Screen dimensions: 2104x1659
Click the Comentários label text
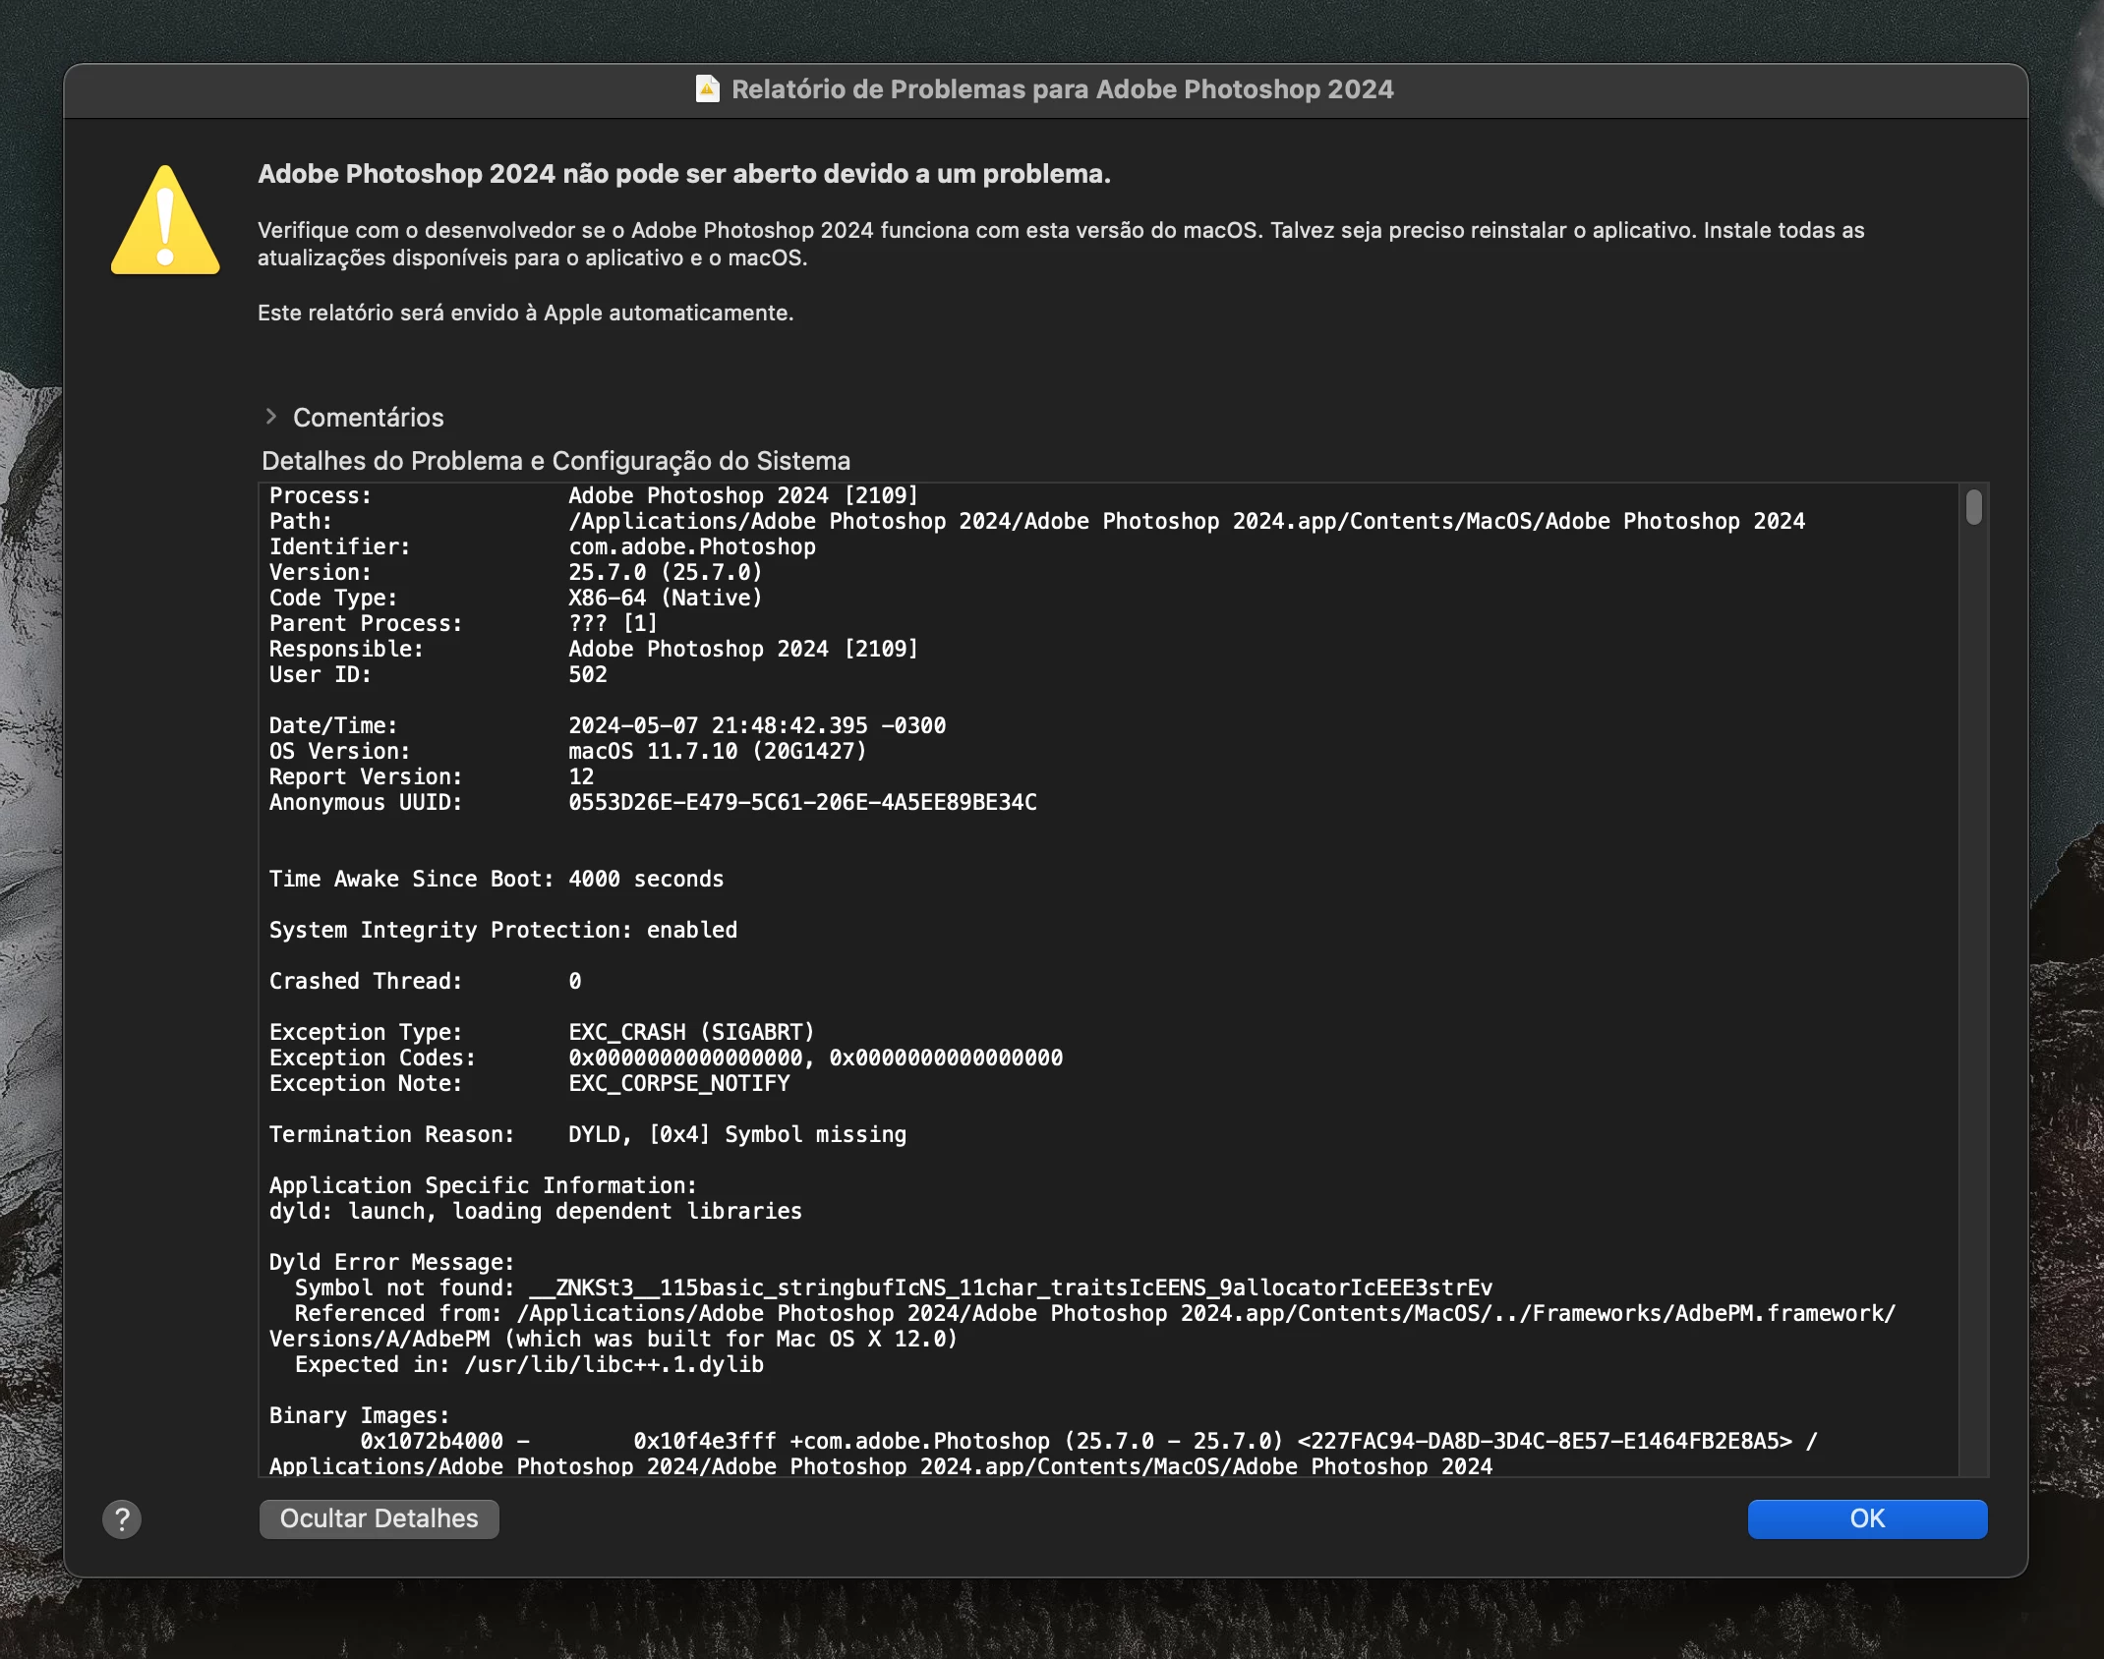point(368,418)
